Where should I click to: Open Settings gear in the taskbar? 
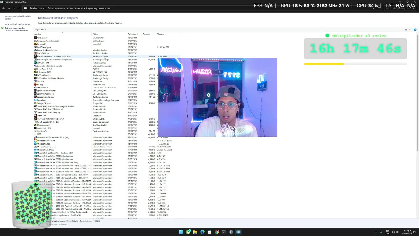click(231, 232)
